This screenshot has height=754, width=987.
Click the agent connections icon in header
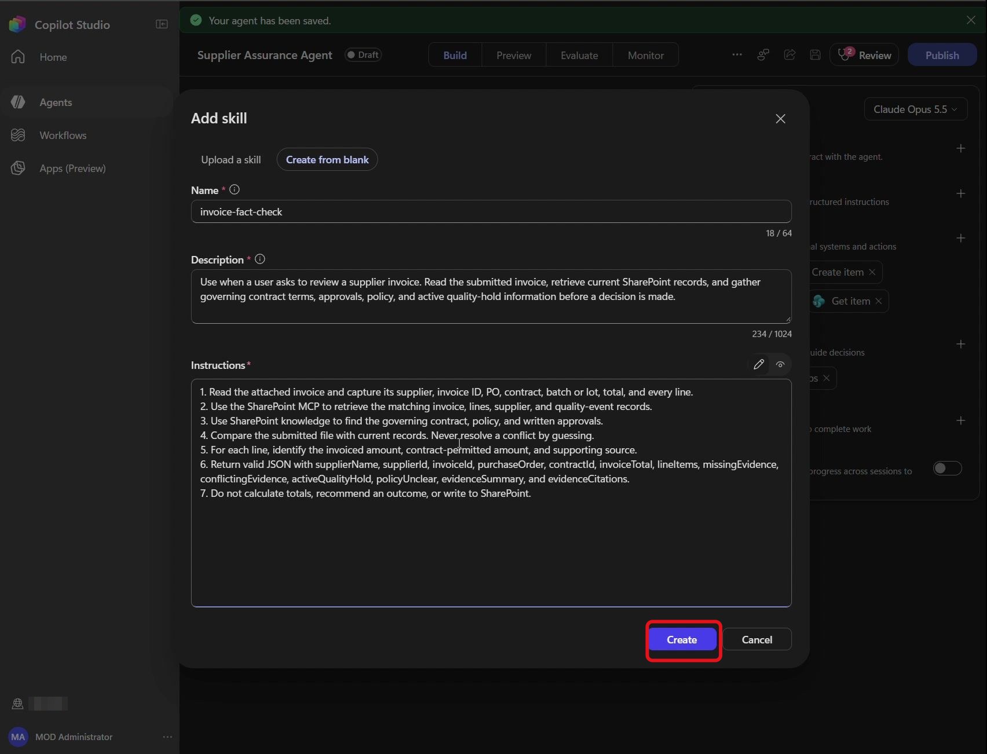[x=763, y=55]
